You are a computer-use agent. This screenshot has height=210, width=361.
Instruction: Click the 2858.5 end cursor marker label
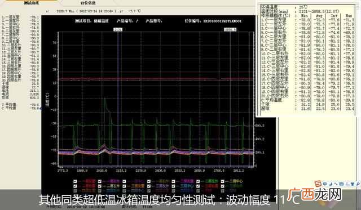click(x=230, y=29)
